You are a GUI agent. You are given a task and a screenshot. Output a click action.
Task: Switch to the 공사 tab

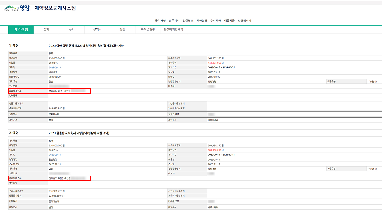[x=72, y=30]
